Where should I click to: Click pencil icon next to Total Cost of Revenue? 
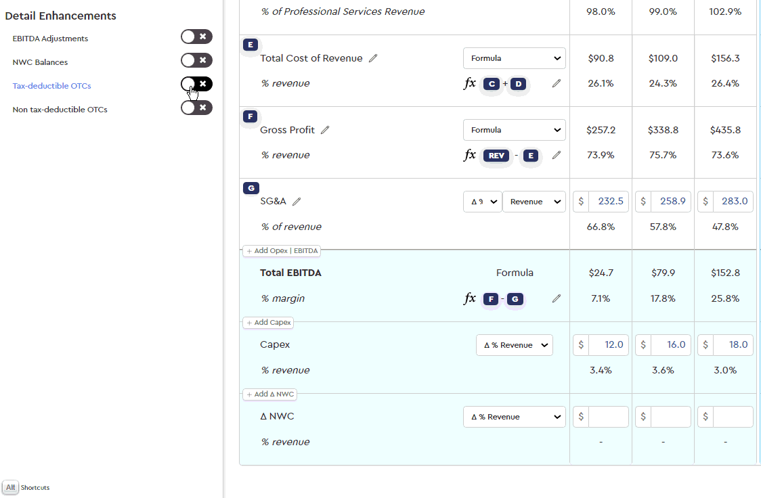click(x=373, y=58)
